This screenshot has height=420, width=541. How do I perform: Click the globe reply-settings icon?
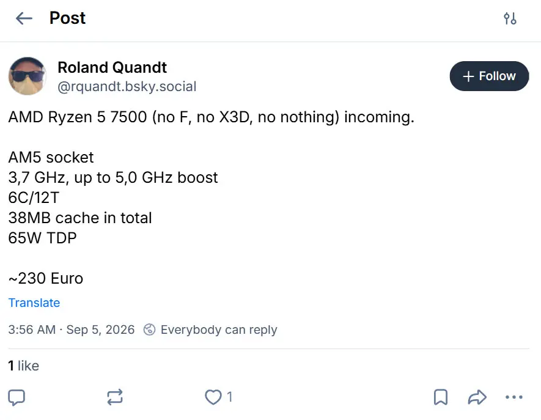[149, 330]
